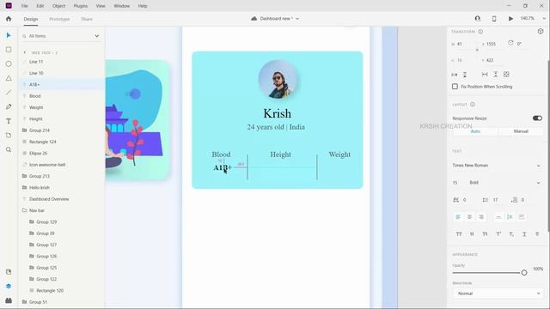Choose Manual responsive resize mode
The image size is (550, 309).
521,131
